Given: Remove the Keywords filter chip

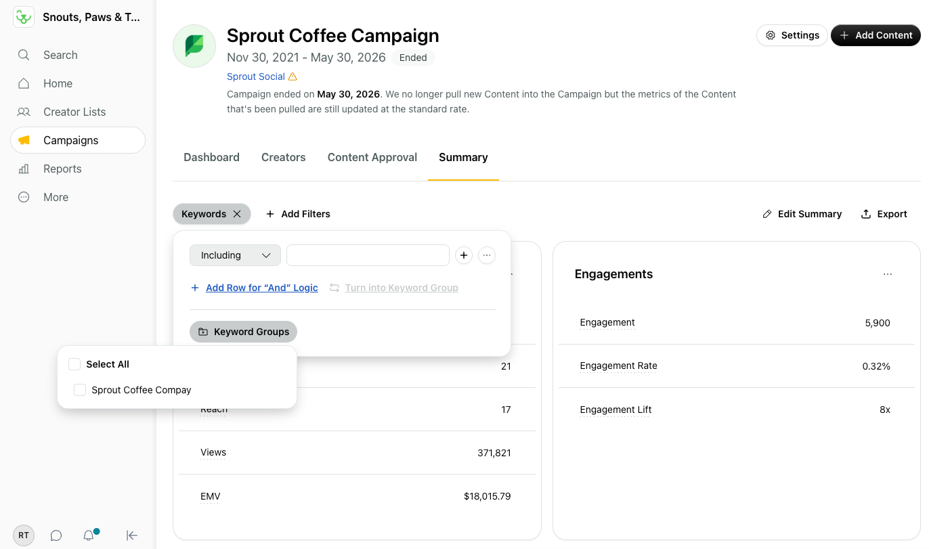Looking at the screenshot, I should click(237, 214).
